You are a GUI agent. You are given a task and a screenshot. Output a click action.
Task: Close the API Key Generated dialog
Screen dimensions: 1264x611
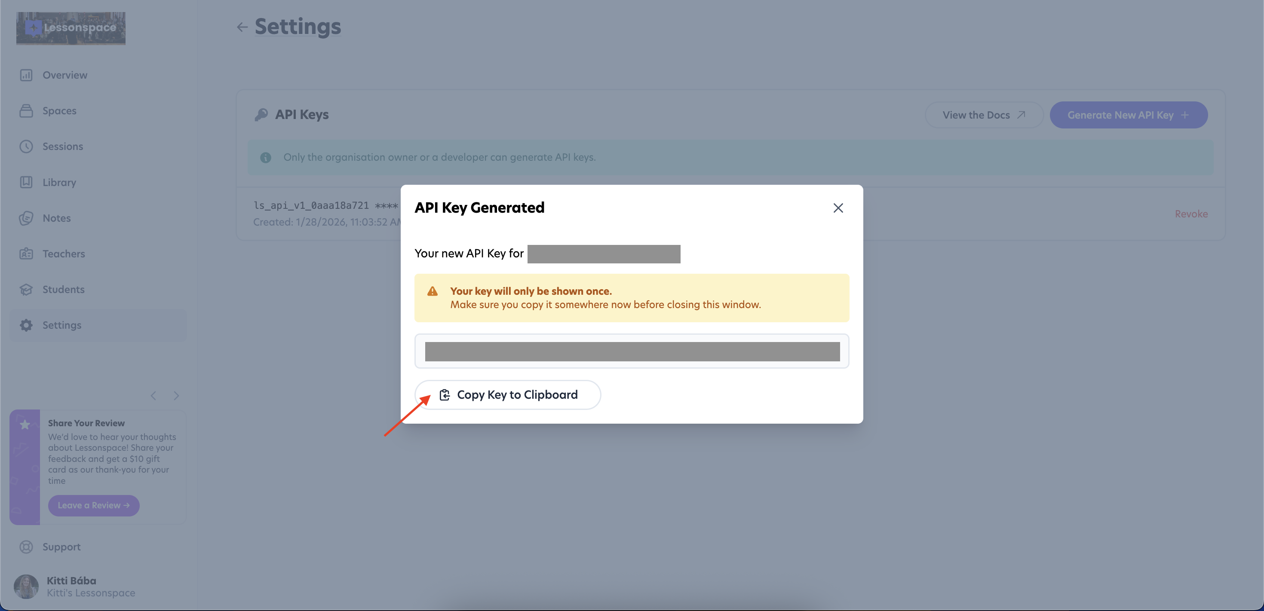click(838, 208)
